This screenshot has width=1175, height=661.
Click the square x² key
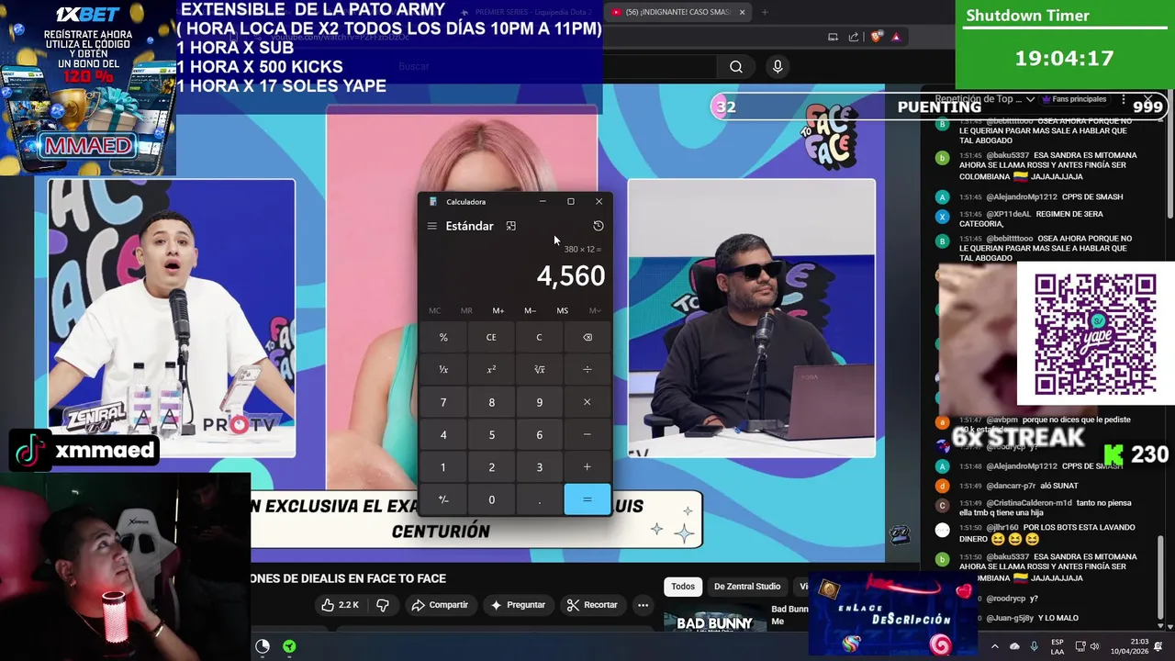[x=491, y=369]
